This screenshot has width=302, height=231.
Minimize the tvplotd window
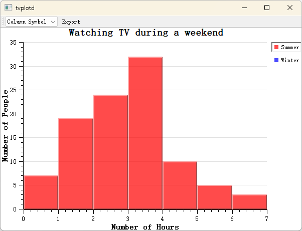[244, 8]
